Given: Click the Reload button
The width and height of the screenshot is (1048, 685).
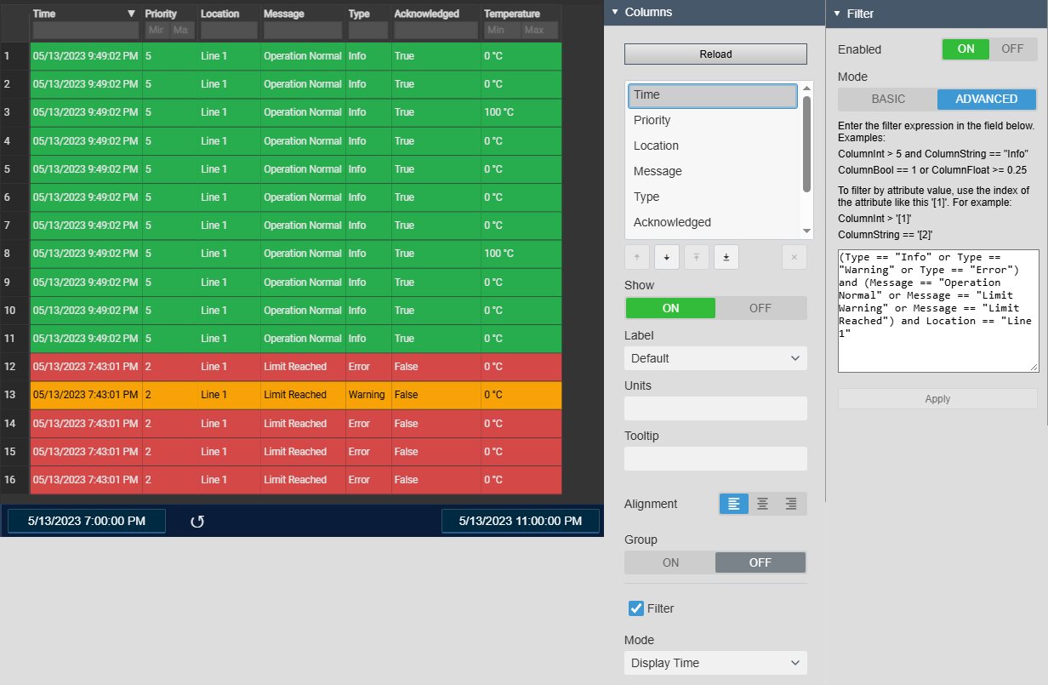Looking at the screenshot, I should pyautogui.click(x=715, y=54).
